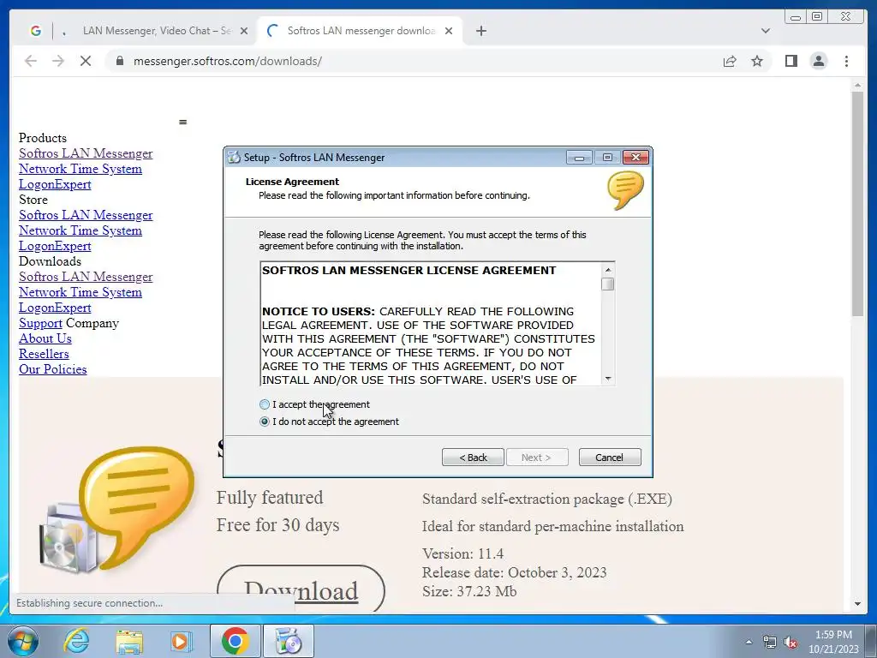877x658 pixels.
Task: Open a new Chrome tab
Action: (x=481, y=32)
